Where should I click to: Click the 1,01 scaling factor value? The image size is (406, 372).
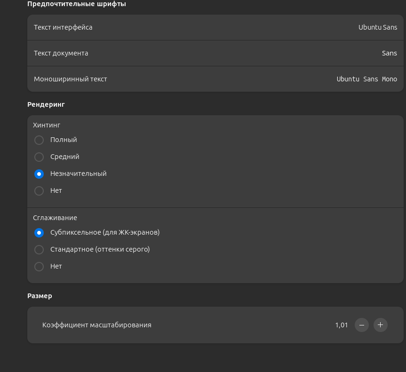[x=342, y=325]
